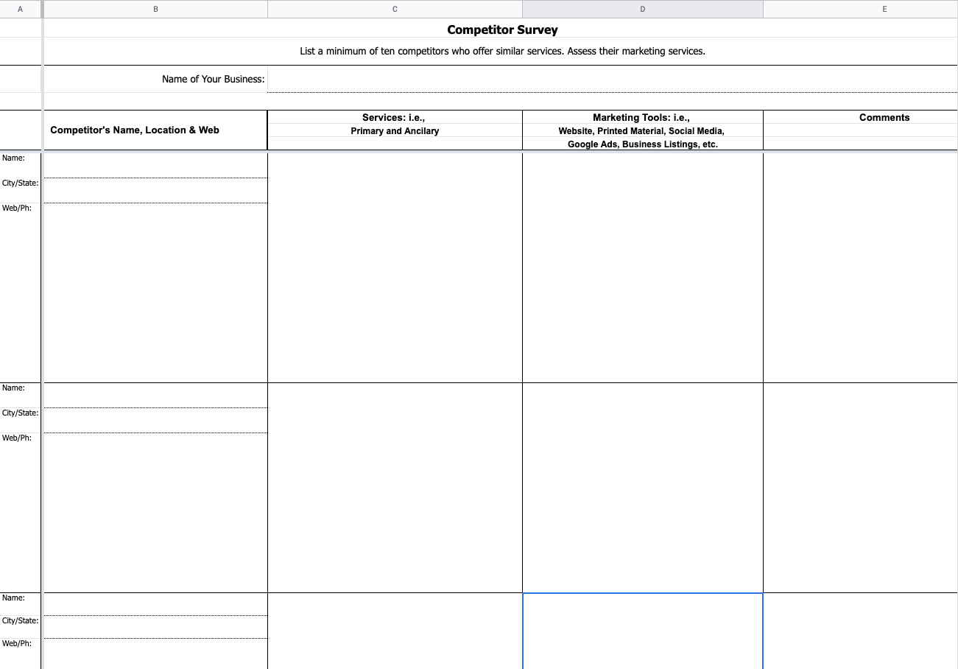Click first competitor's name entry cell
The image size is (958, 669).
click(x=155, y=165)
